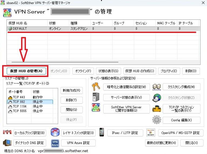Click the TCP 5555 listener icon
Viewport: 207px width, 154px height.
point(10,111)
